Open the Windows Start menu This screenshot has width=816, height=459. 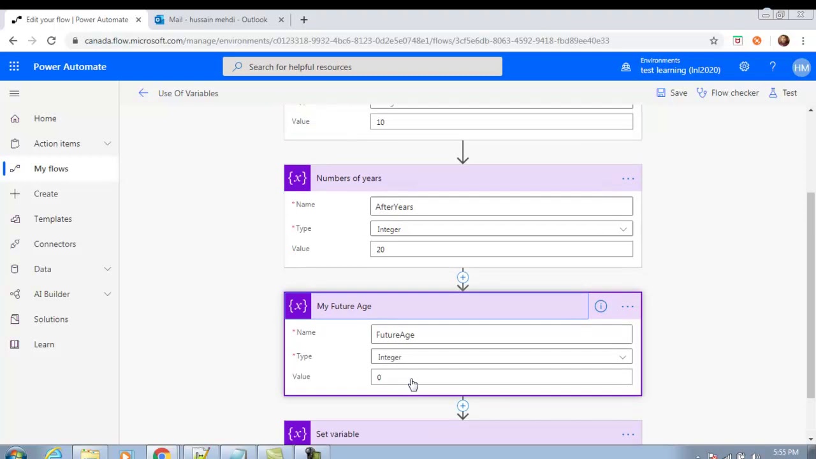point(14,454)
